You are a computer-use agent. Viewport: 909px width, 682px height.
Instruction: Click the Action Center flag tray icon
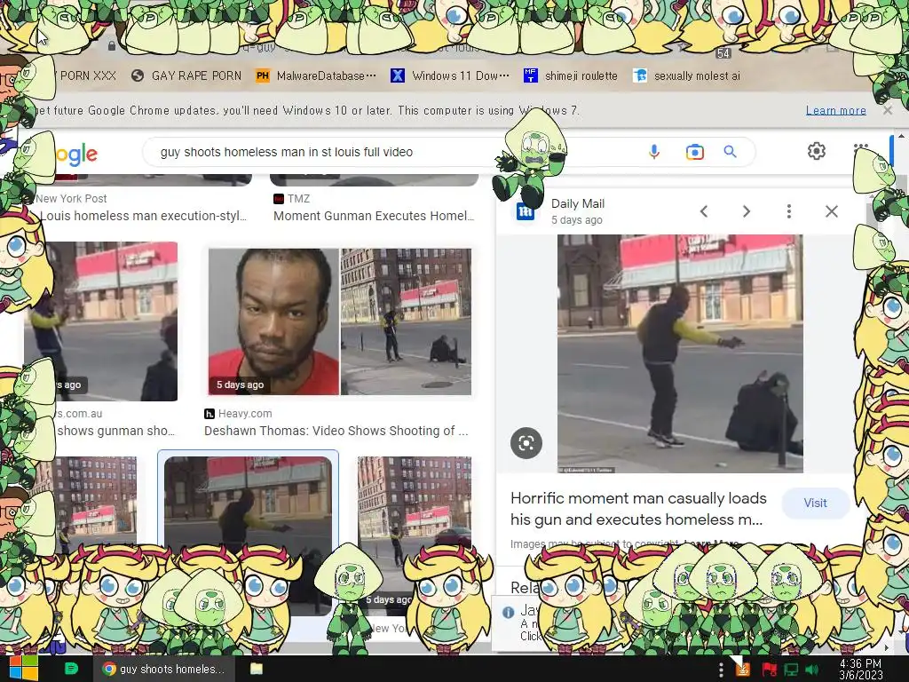click(x=770, y=670)
